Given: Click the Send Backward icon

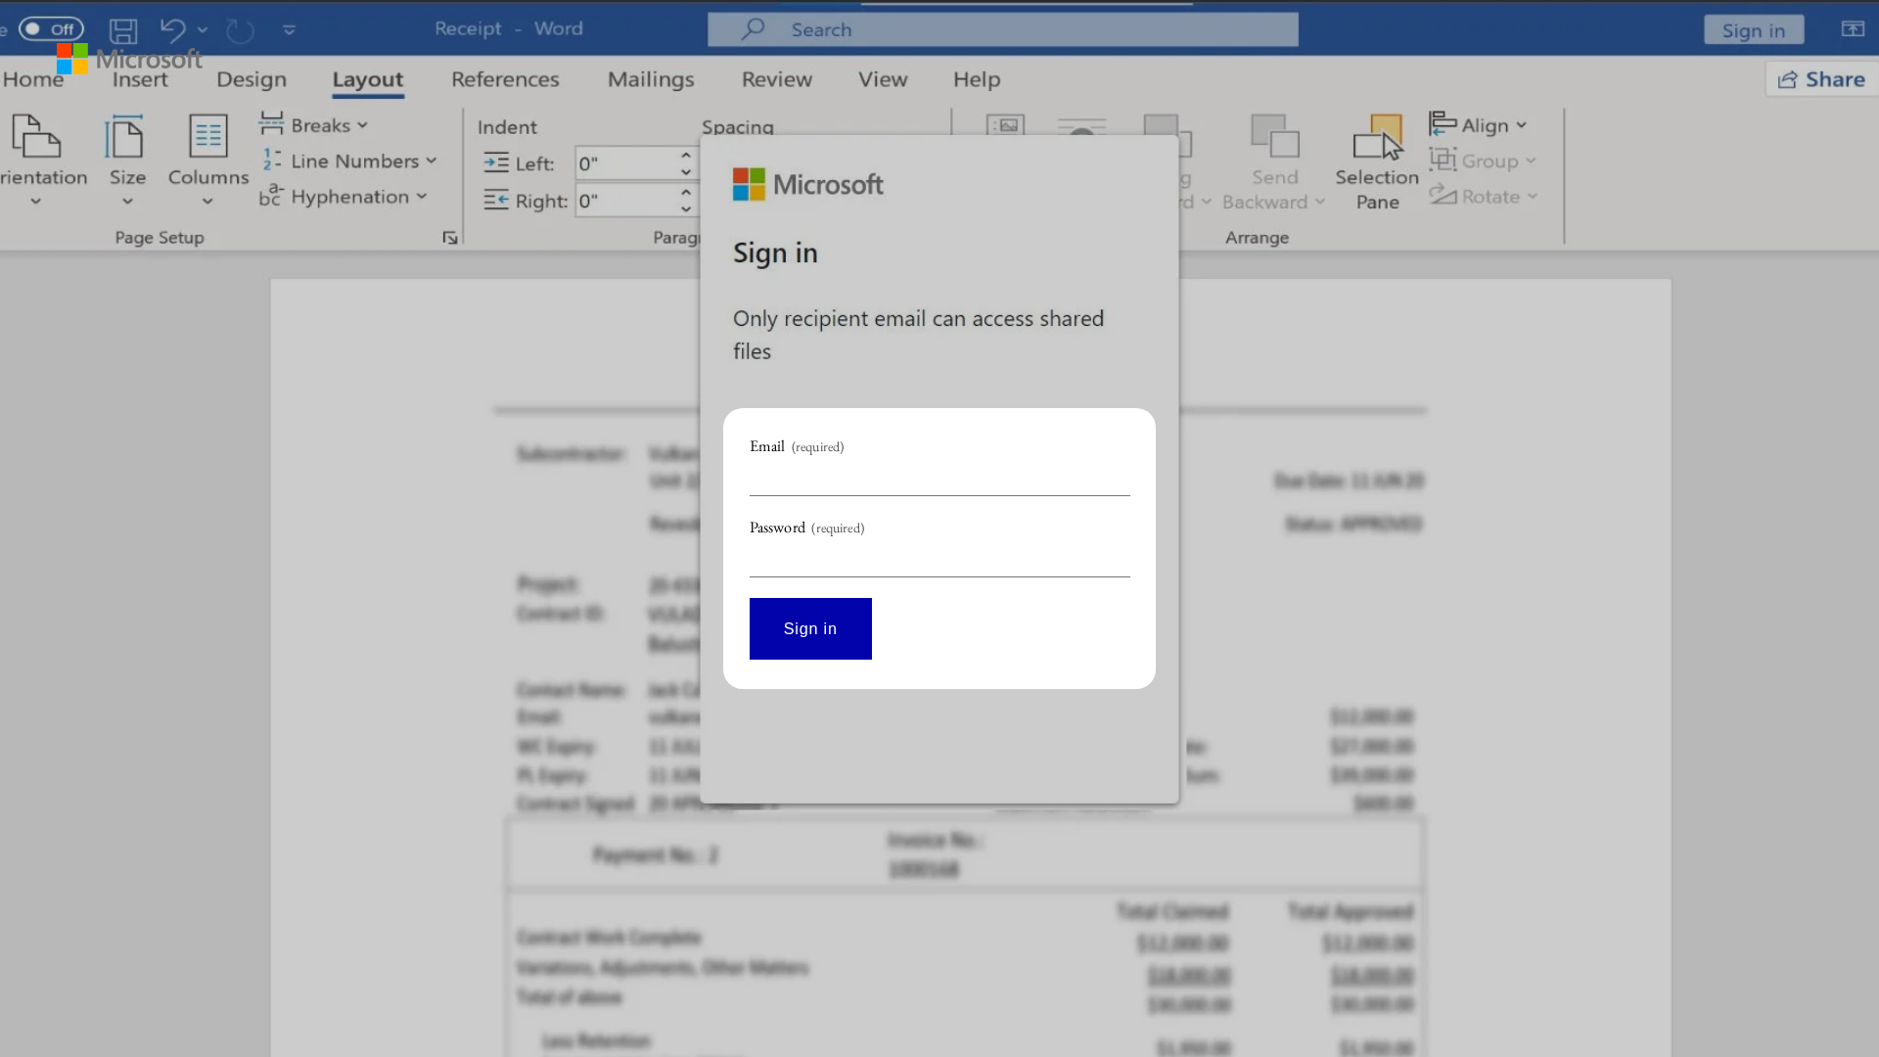Looking at the screenshot, I should coord(1274,136).
